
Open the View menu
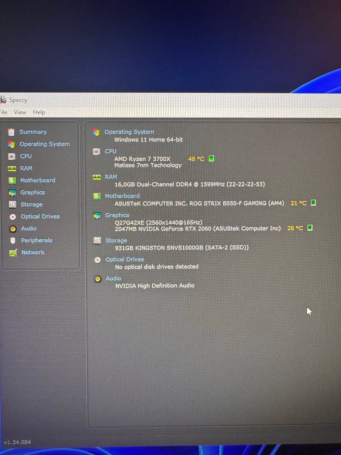click(20, 112)
